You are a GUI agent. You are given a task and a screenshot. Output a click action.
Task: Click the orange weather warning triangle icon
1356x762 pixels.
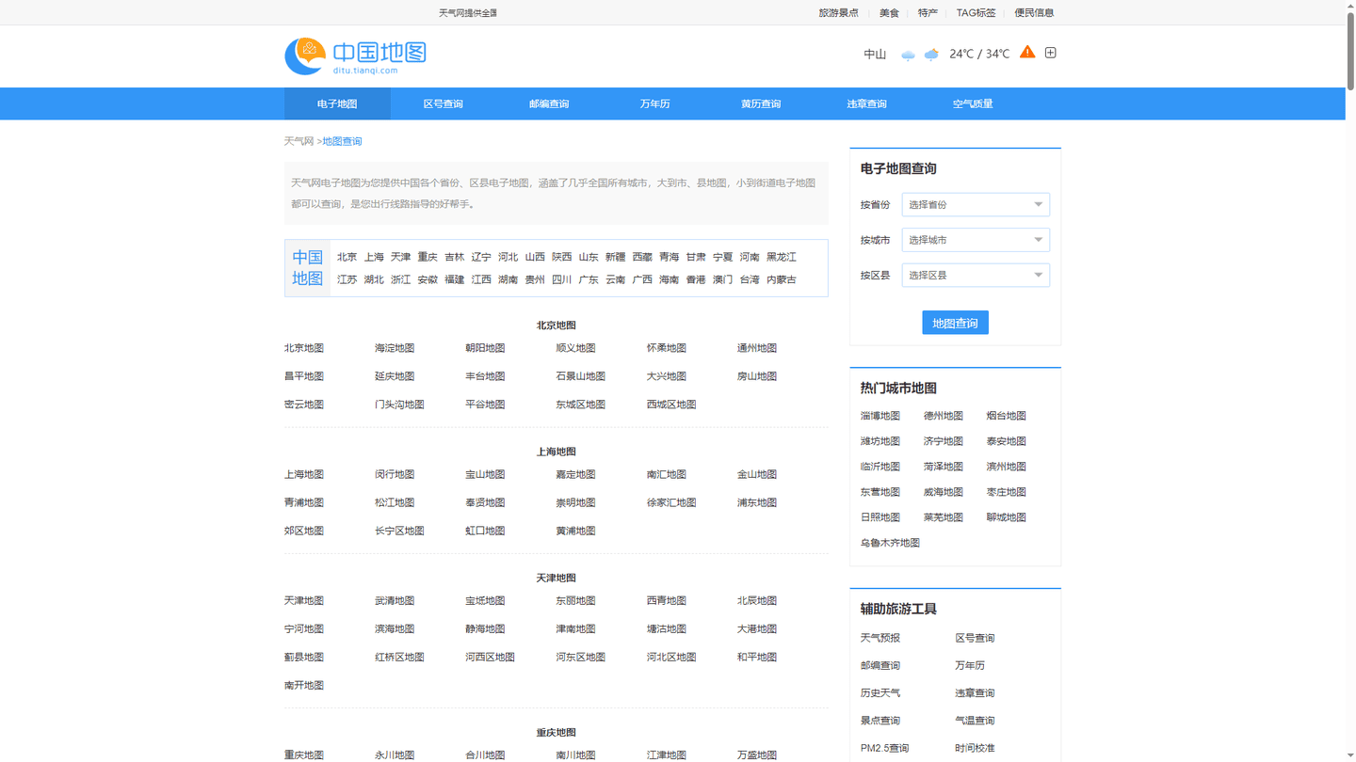(1027, 52)
